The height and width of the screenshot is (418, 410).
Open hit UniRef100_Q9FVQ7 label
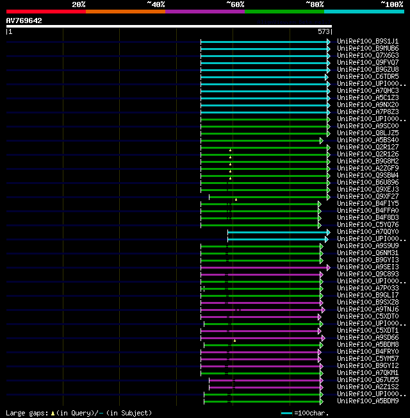click(368, 62)
